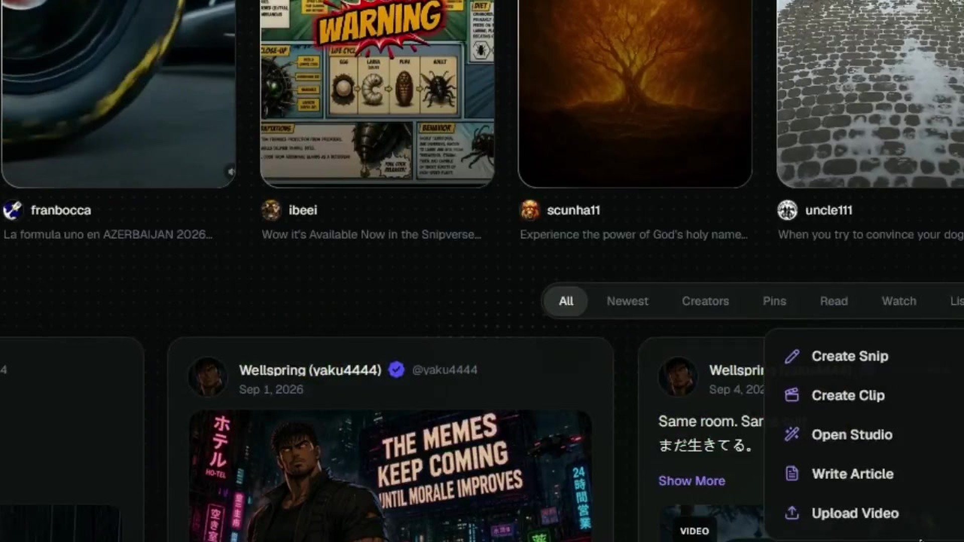The width and height of the screenshot is (964, 542).
Task: Expand the post with Show More
Action: click(x=691, y=481)
